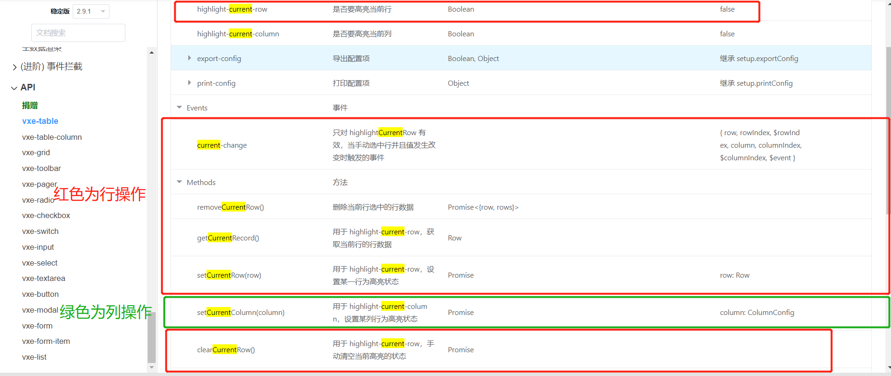The width and height of the screenshot is (891, 376).
Task: Navigate to vxe-toolbar
Action: click(x=41, y=168)
